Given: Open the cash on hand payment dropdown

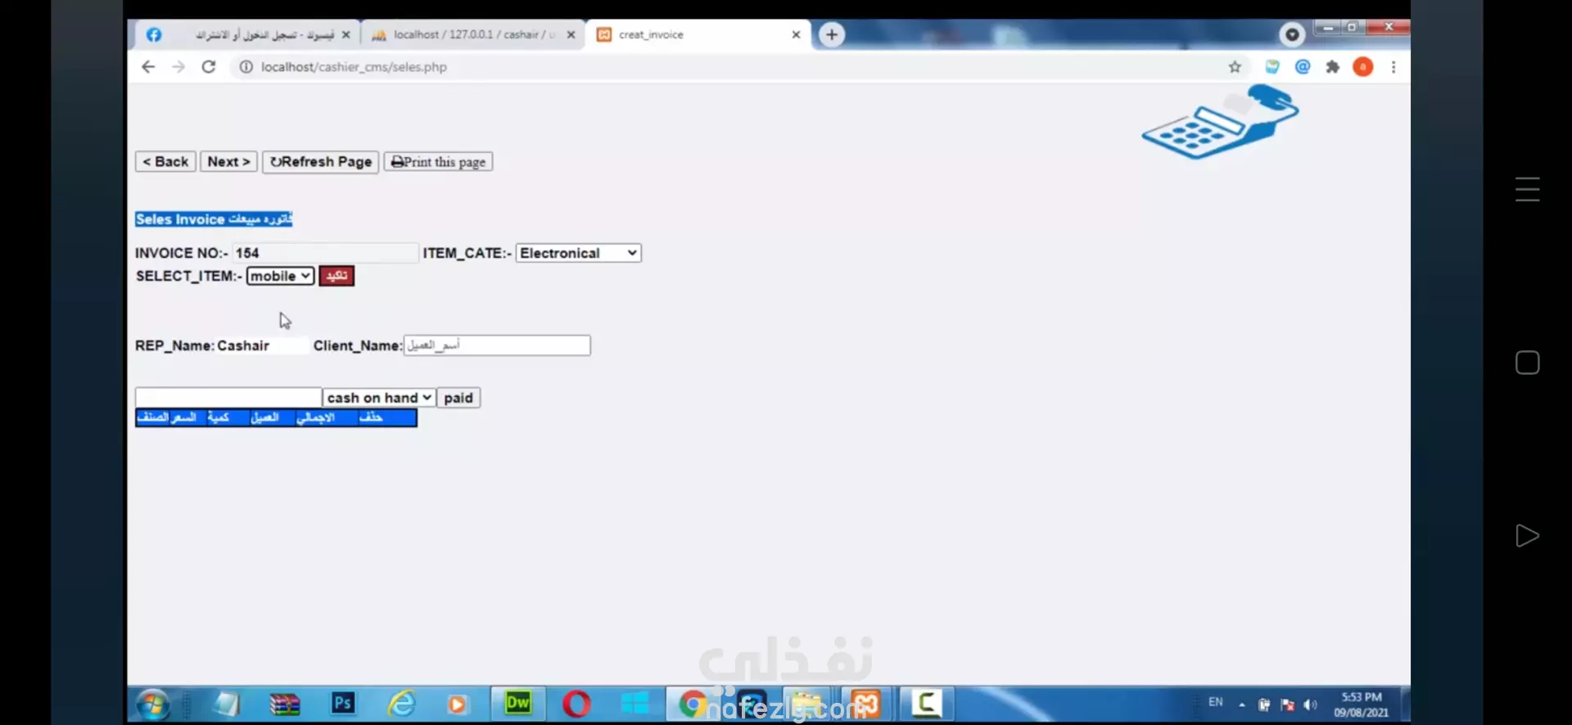Looking at the screenshot, I should tap(379, 398).
